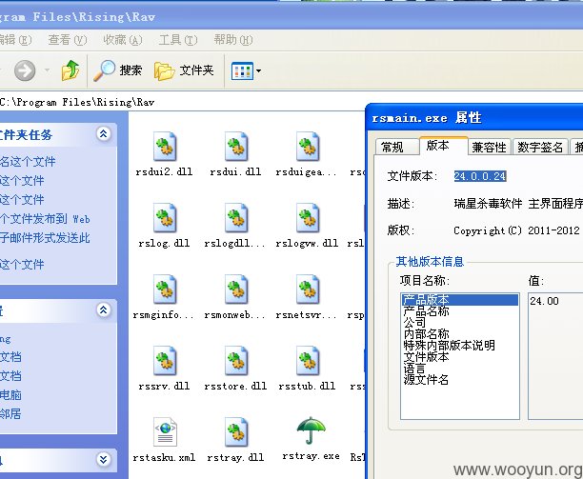583x479 pixels.
Task: Select the rstray.dll file icon
Action: (x=236, y=431)
